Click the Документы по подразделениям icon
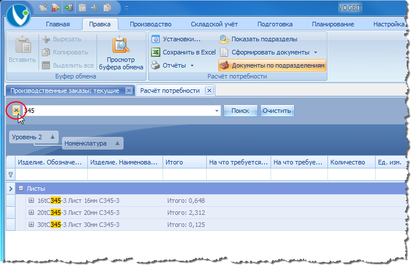This screenshot has height=267, width=413. 225,65
